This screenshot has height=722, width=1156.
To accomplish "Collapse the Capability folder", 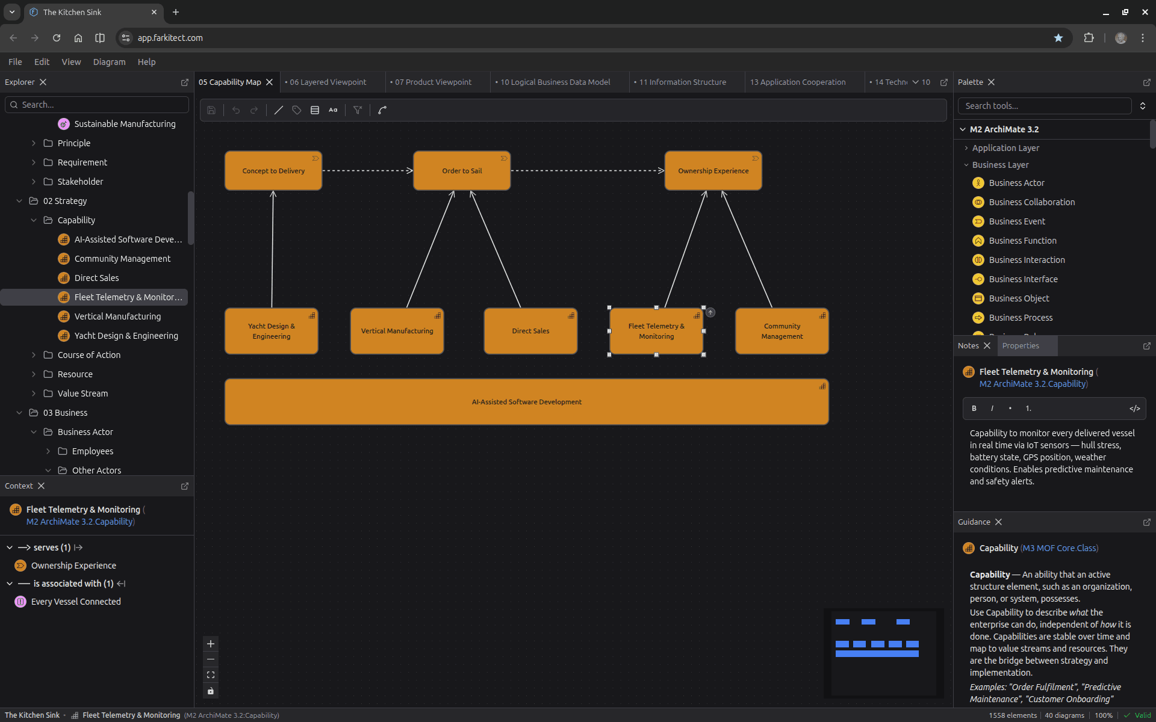I will (34, 220).
